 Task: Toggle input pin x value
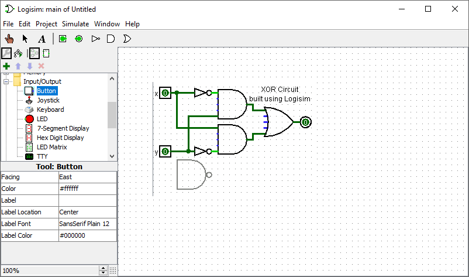[x=165, y=93]
